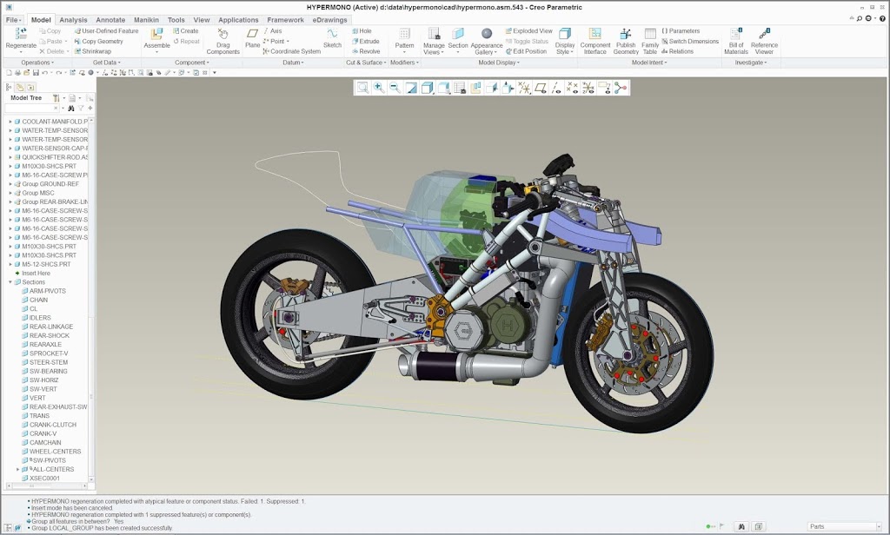Click the Refit view icon
The width and height of the screenshot is (890, 535).
point(362,88)
